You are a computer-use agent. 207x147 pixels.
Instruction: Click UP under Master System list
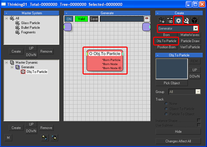pos(31,48)
